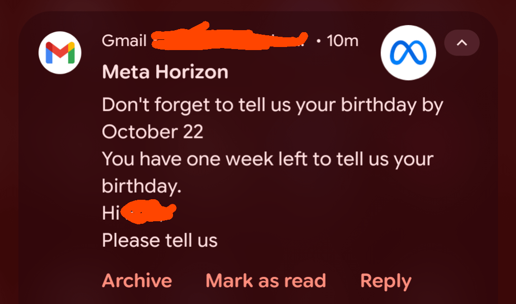Tap the Gmail app icon
The height and width of the screenshot is (304, 516).
tap(60, 53)
